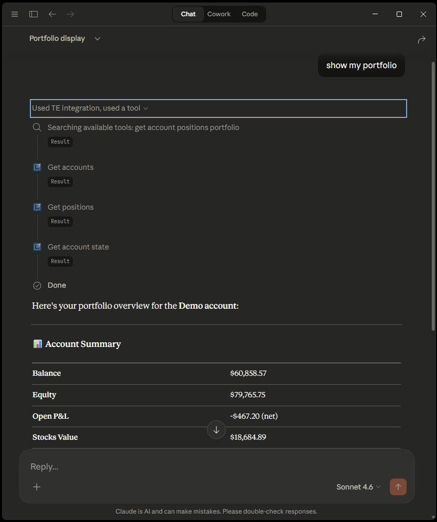
Task: Click the Result chip under Get account state
Action: (x=60, y=261)
